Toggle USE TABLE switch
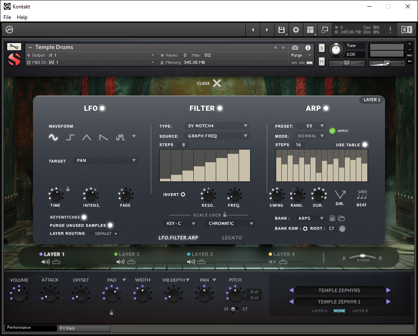Screen dimensions: 418x336 365,145
